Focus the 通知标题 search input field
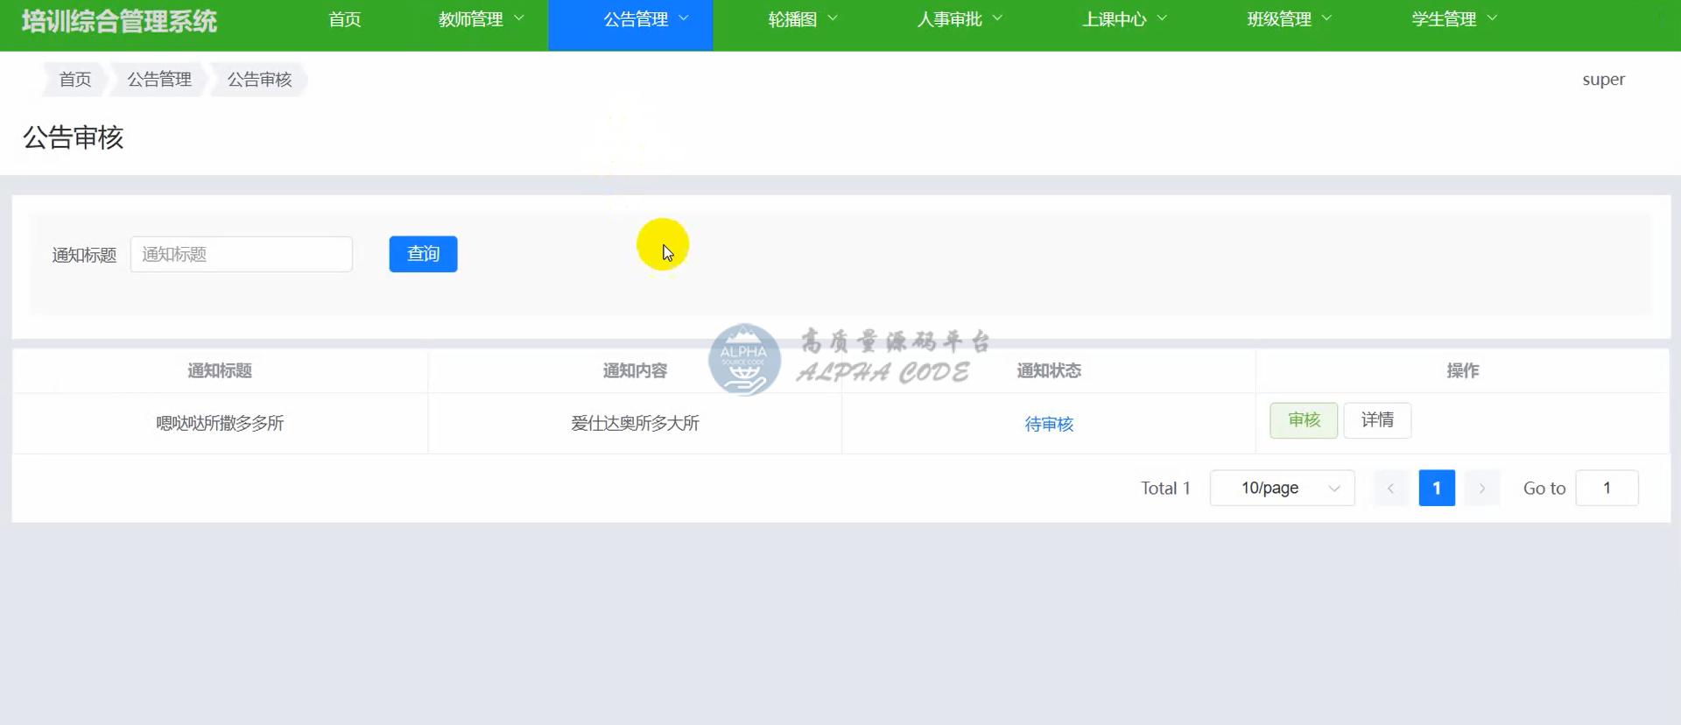 pos(242,255)
